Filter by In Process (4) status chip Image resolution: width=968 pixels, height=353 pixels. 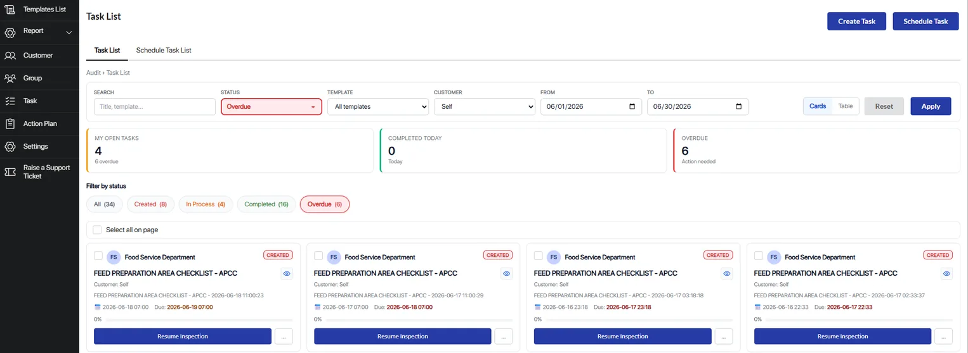point(206,204)
